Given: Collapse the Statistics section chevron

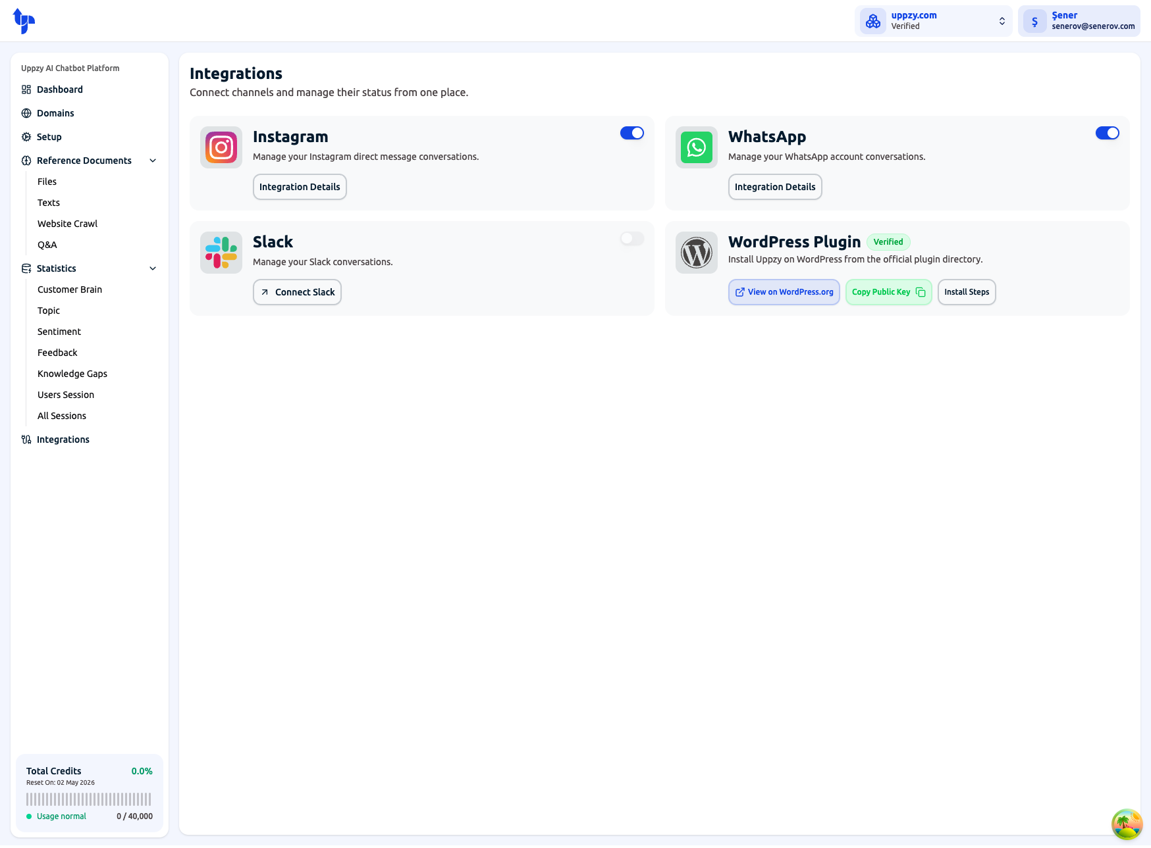Looking at the screenshot, I should coord(153,268).
